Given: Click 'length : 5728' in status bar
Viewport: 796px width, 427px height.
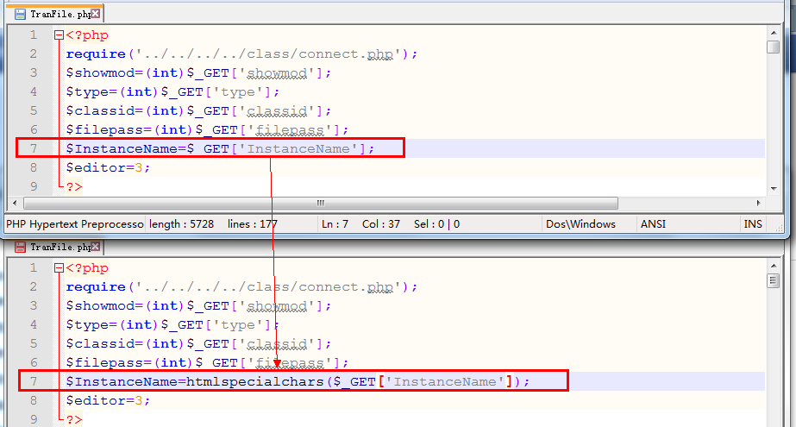Looking at the screenshot, I should point(181,224).
